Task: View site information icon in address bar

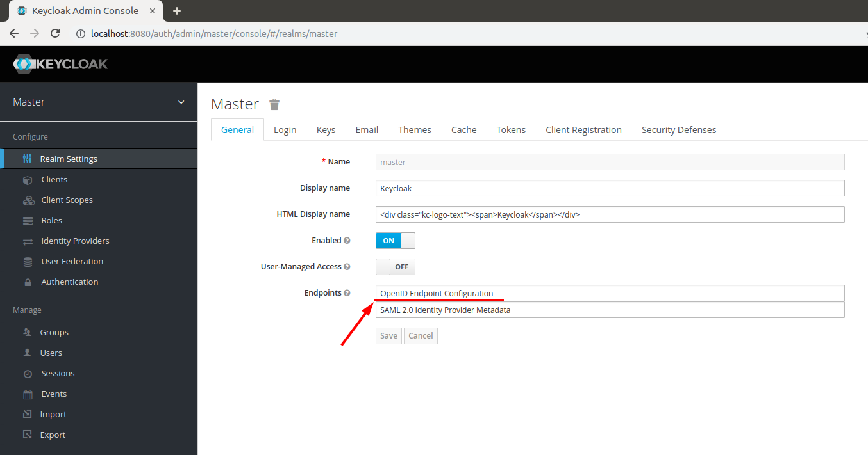Action: (80, 34)
